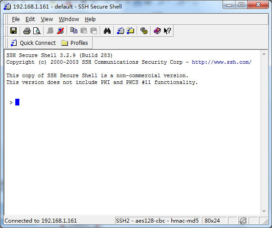The height and width of the screenshot is (228, 272).
Task: Open Print Preview icon
Action: [x=37, y=31]
